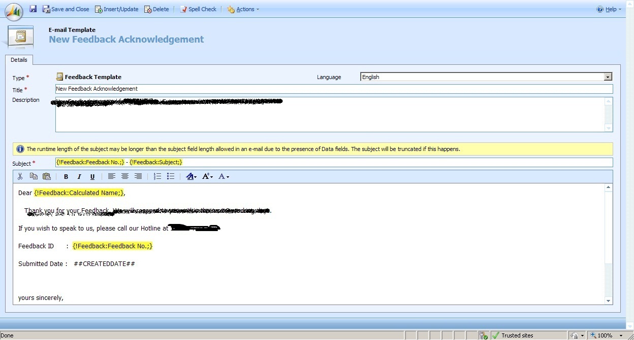Toggle underline formatting
634x340 pixels.
92,176
